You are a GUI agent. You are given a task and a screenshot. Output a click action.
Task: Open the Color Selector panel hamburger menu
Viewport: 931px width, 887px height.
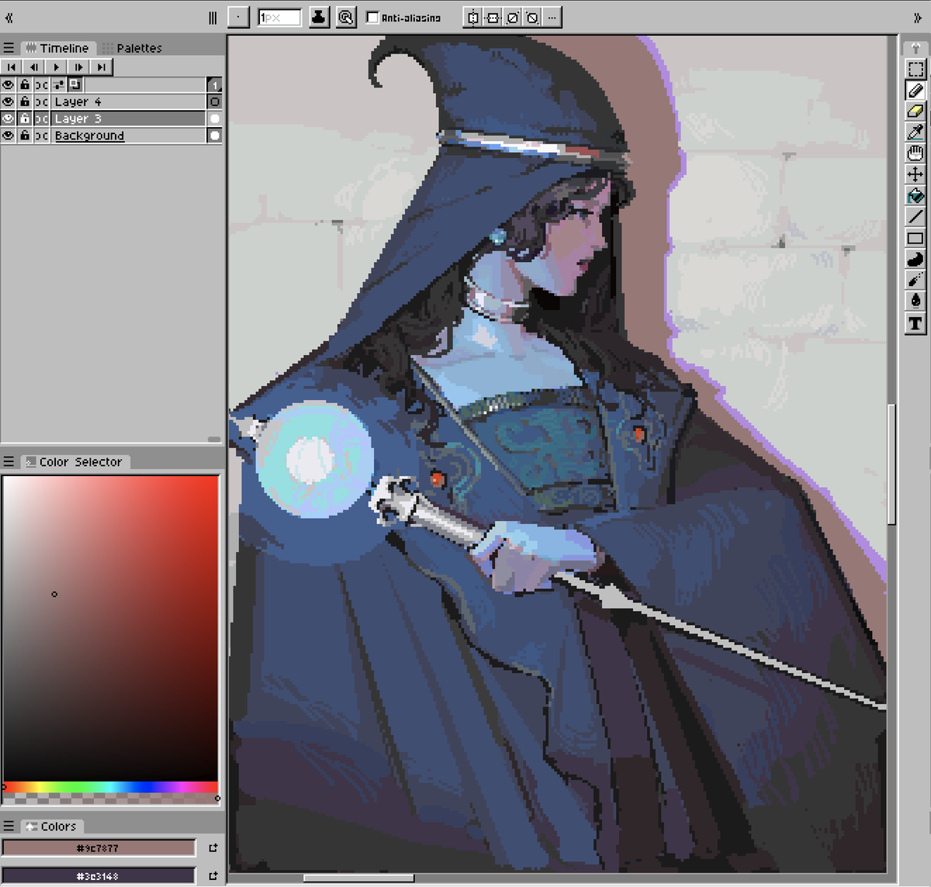(x=9, y=461)
